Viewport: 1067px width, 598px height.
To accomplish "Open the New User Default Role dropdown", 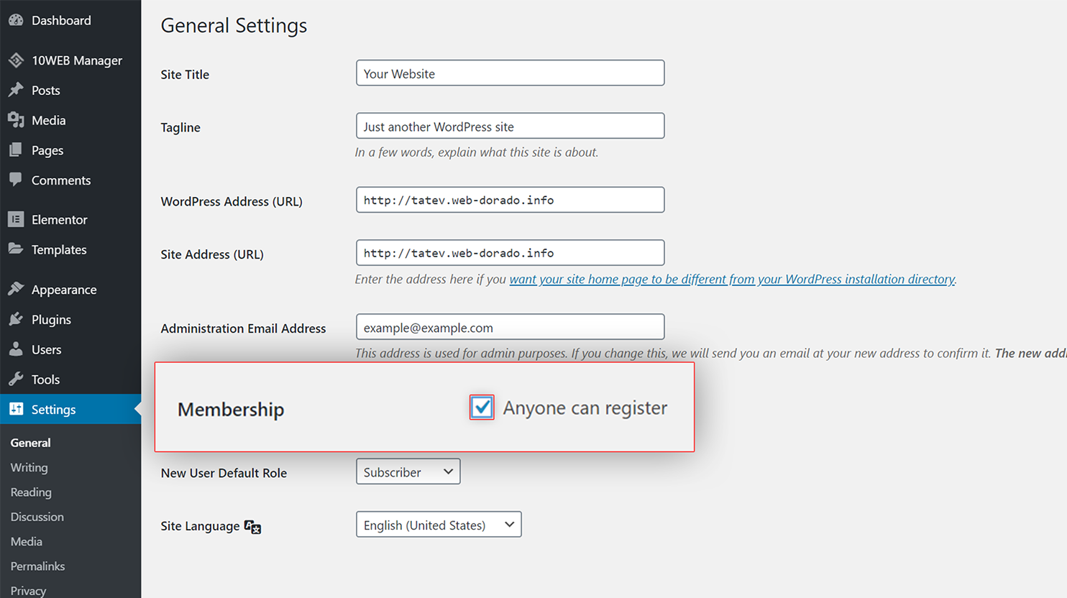I will coord(408,471).
